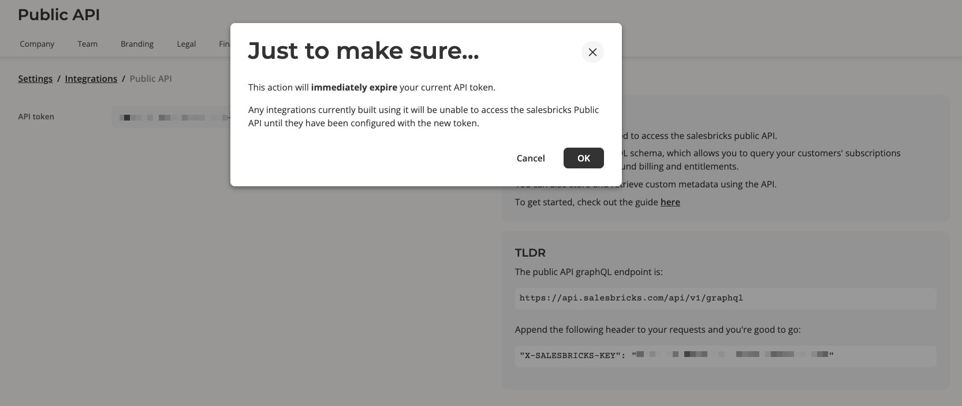962x406 pixels.
Task: Click the TLDR section heading
Action: [530, 253]
